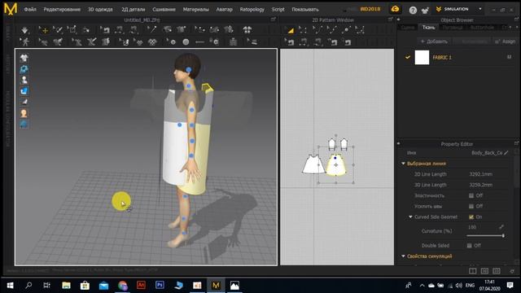
Task: Open File Explorer from the taskbar
Action: pos(66,285)
